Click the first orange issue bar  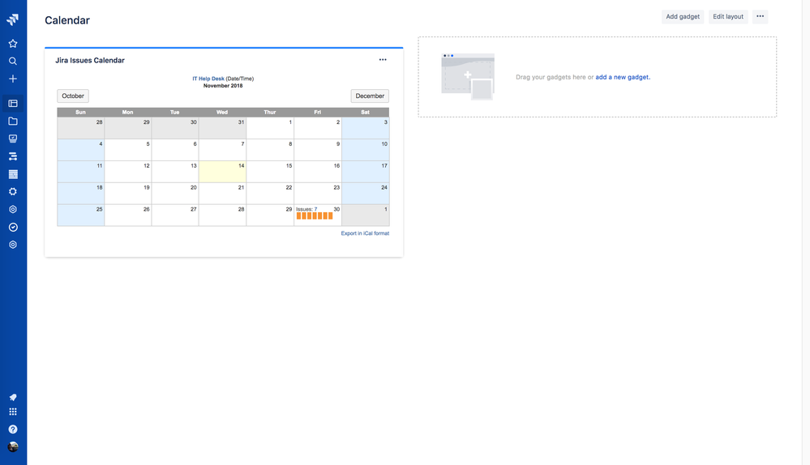coord(298,215)
